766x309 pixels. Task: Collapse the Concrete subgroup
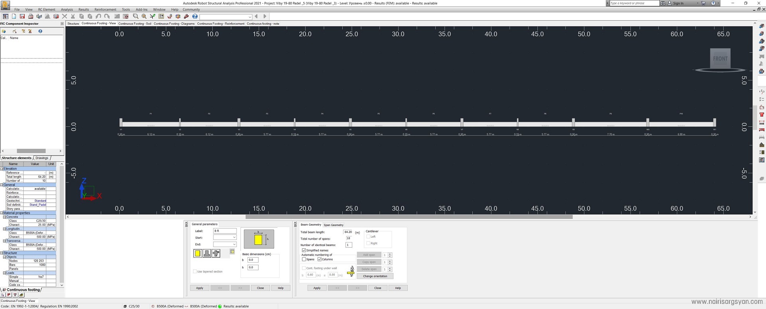(x=4, y=217)
